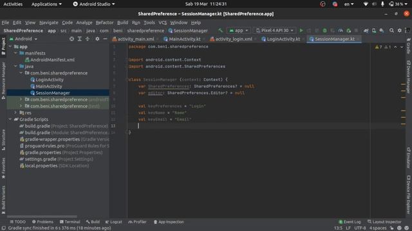Viewport: 412px width, 231px height.
Task: Collapse the app module node
Action: point(10,47)
